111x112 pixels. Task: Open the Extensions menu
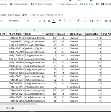pos(14,15)
